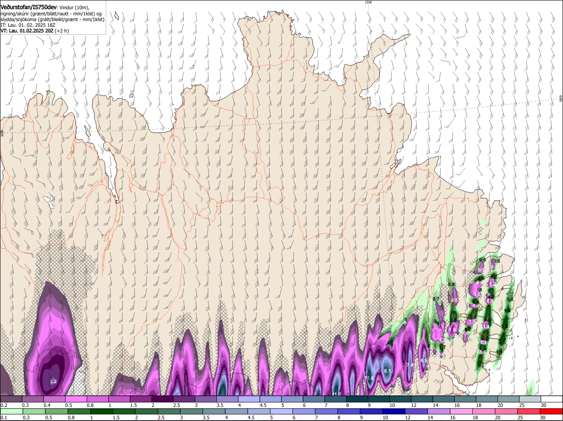Pick the upper scale dark purple swatch between 2 and 2.5

tap(164, 399)
